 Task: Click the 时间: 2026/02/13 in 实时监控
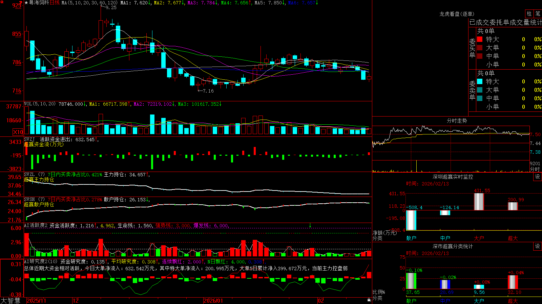[428, 184]
